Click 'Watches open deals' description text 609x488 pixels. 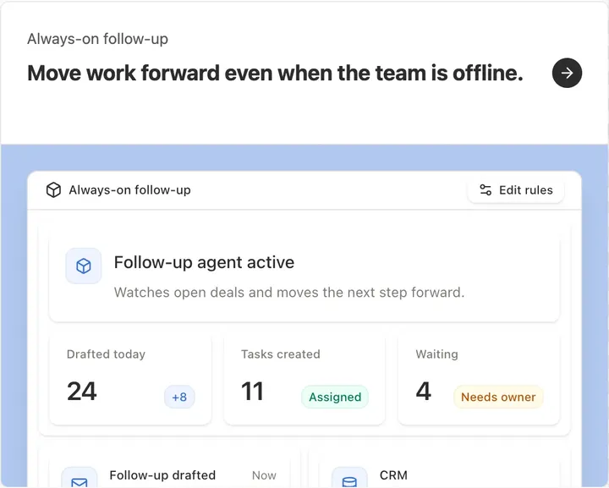click(289, 293)
